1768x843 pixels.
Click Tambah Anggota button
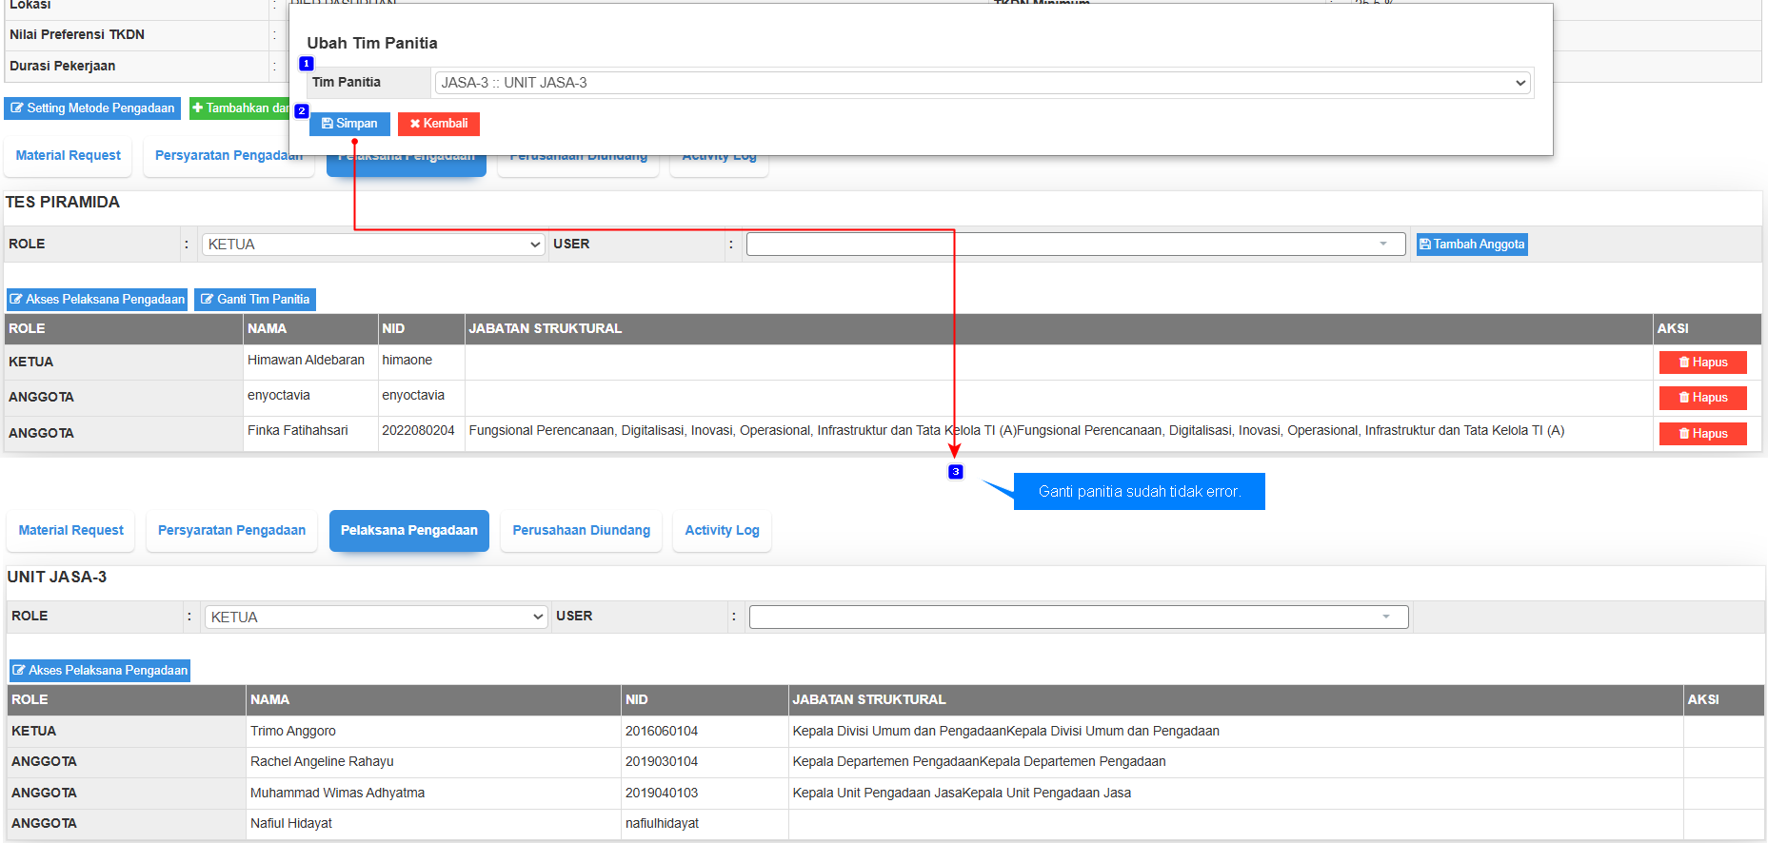click(x=1471, y=245)
